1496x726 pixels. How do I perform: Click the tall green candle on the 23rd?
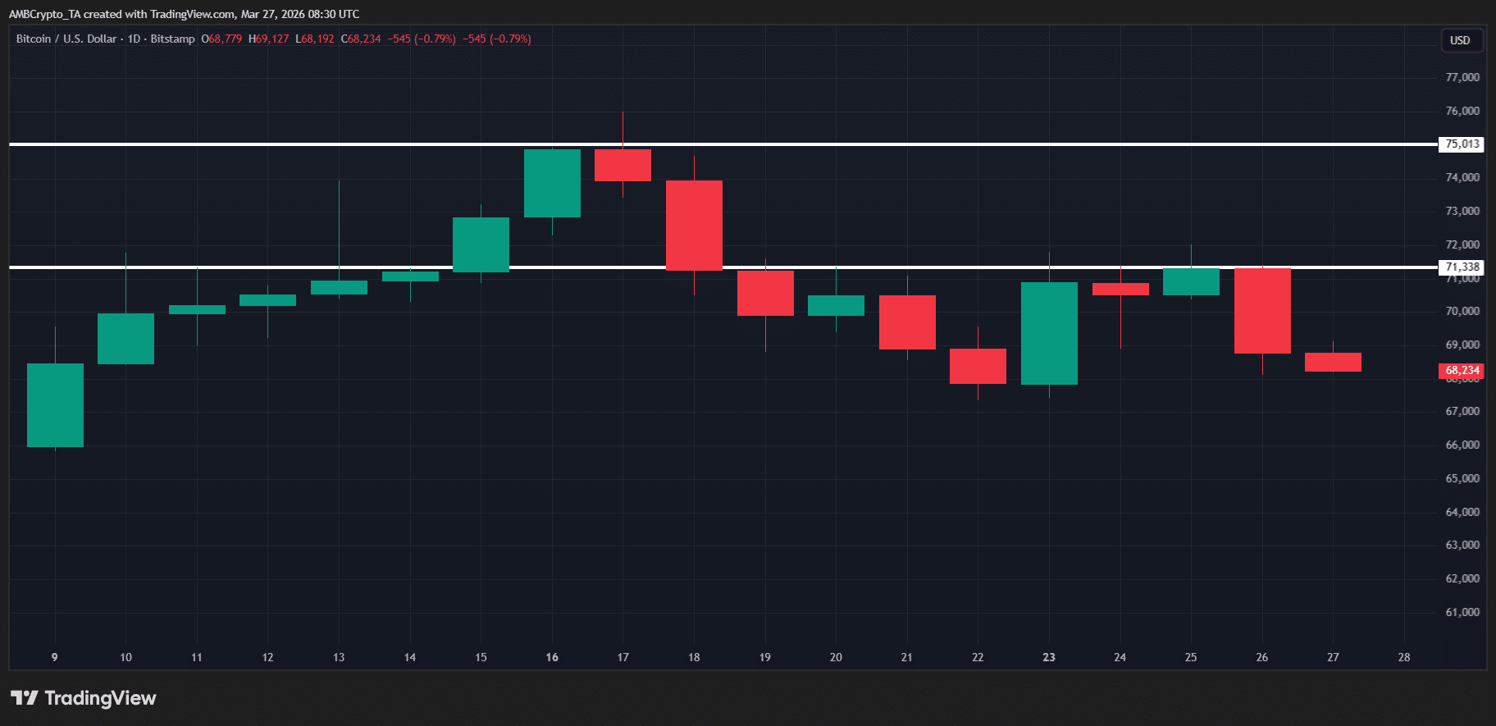pyautogui.click(x=1049, y=333)
